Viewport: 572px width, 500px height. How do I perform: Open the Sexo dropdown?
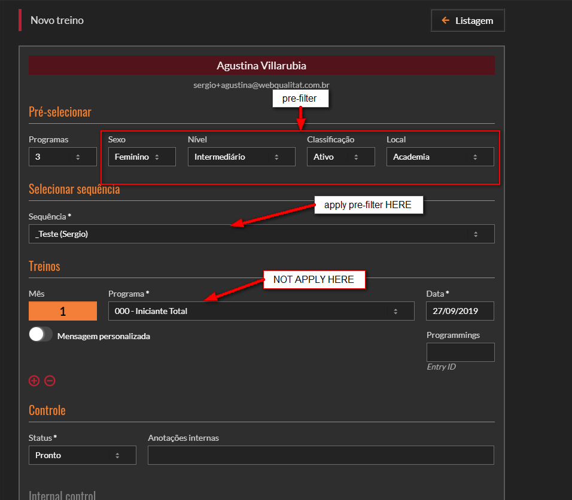141,157
